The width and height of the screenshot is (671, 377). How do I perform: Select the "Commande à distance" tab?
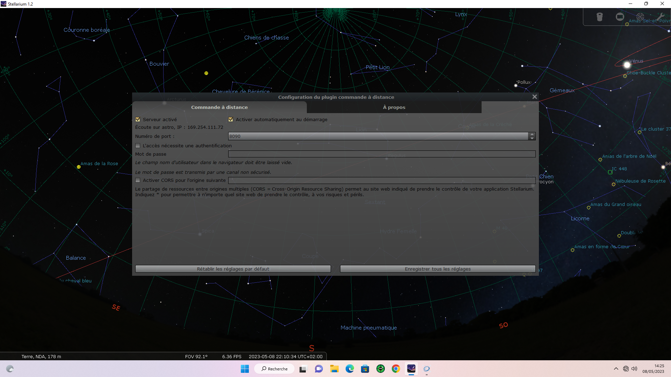(219, 107)
